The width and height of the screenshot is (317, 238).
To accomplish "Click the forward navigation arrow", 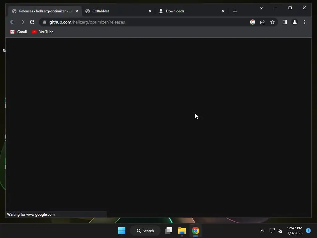I will pos(22,22).
